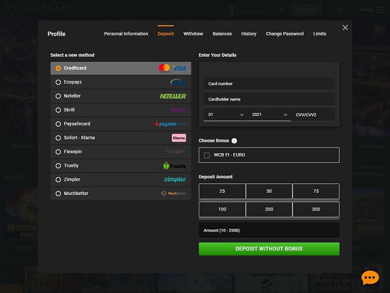
Task: Click the Card number input field
Action: 269,84
